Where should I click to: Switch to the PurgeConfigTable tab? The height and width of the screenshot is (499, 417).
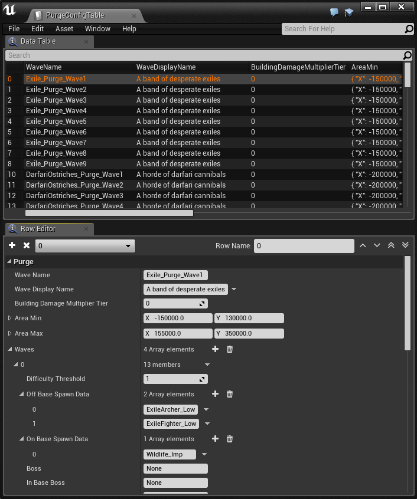point(83,15)
